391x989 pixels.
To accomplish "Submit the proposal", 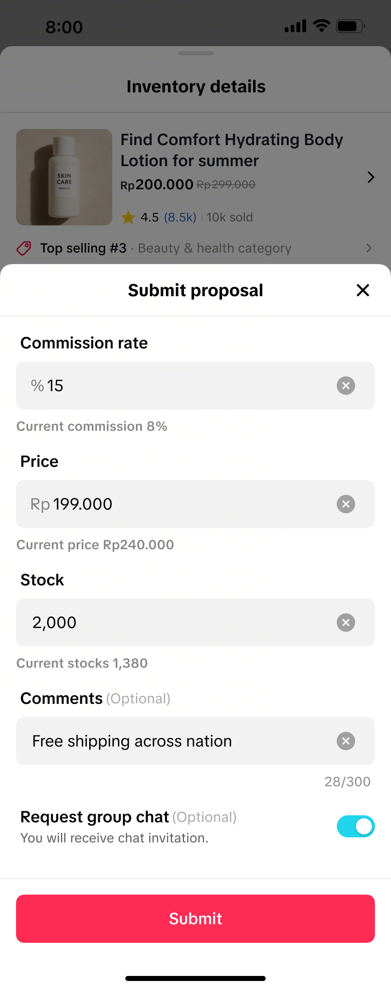I will click(195, 919).
